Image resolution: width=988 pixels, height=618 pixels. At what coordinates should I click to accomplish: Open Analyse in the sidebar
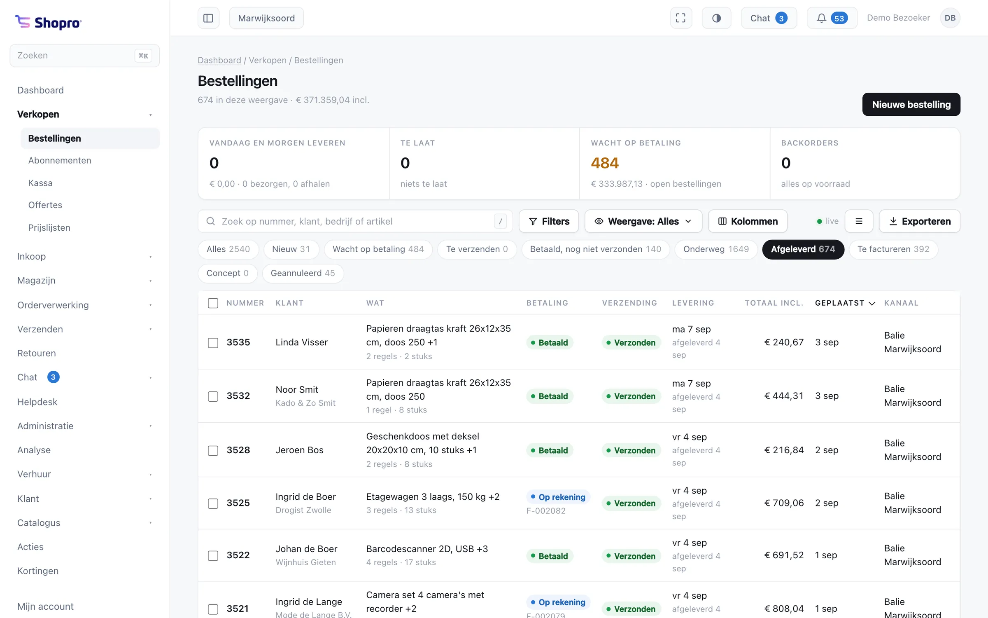pos(85,450)
